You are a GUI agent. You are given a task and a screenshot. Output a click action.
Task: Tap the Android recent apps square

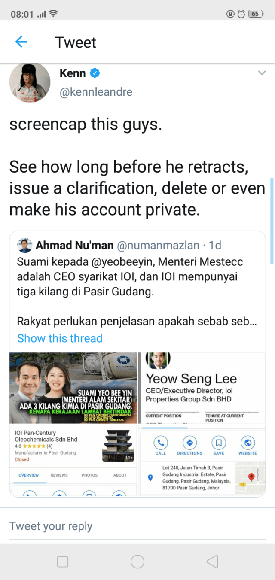pyautogui.click(x=63, y=562)
